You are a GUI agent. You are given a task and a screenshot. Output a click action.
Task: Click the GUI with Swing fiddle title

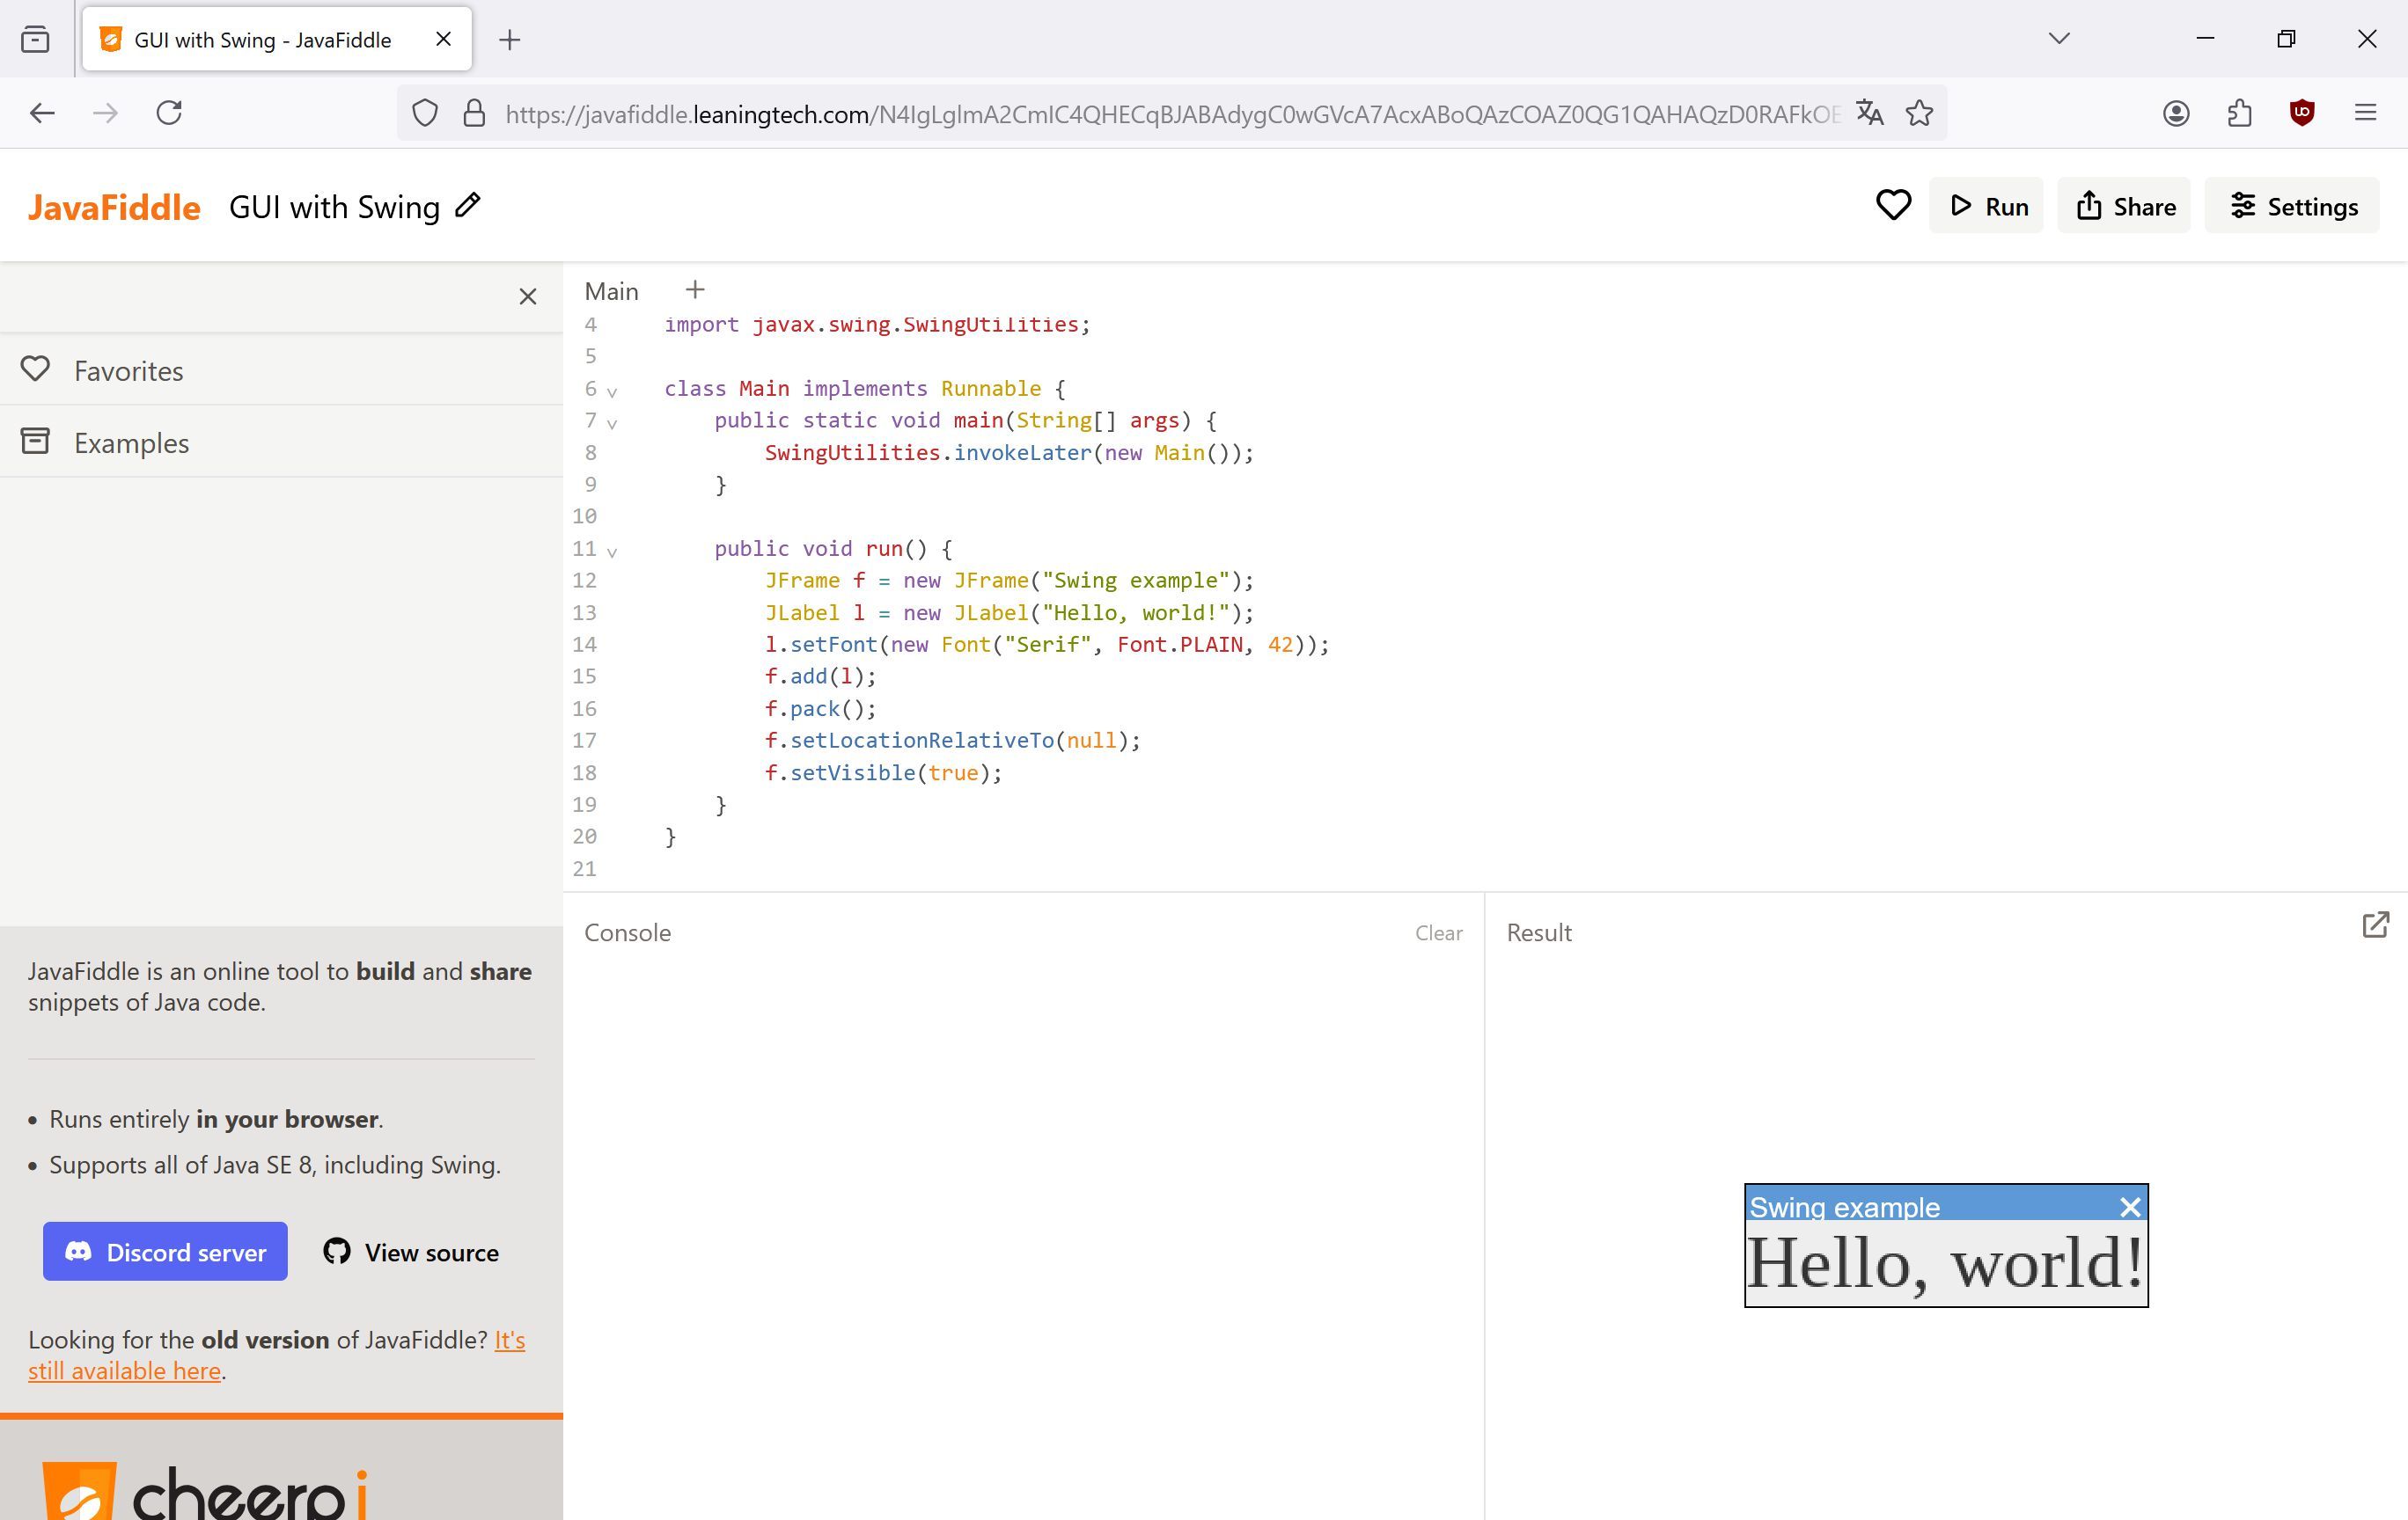tap(334, 207)
